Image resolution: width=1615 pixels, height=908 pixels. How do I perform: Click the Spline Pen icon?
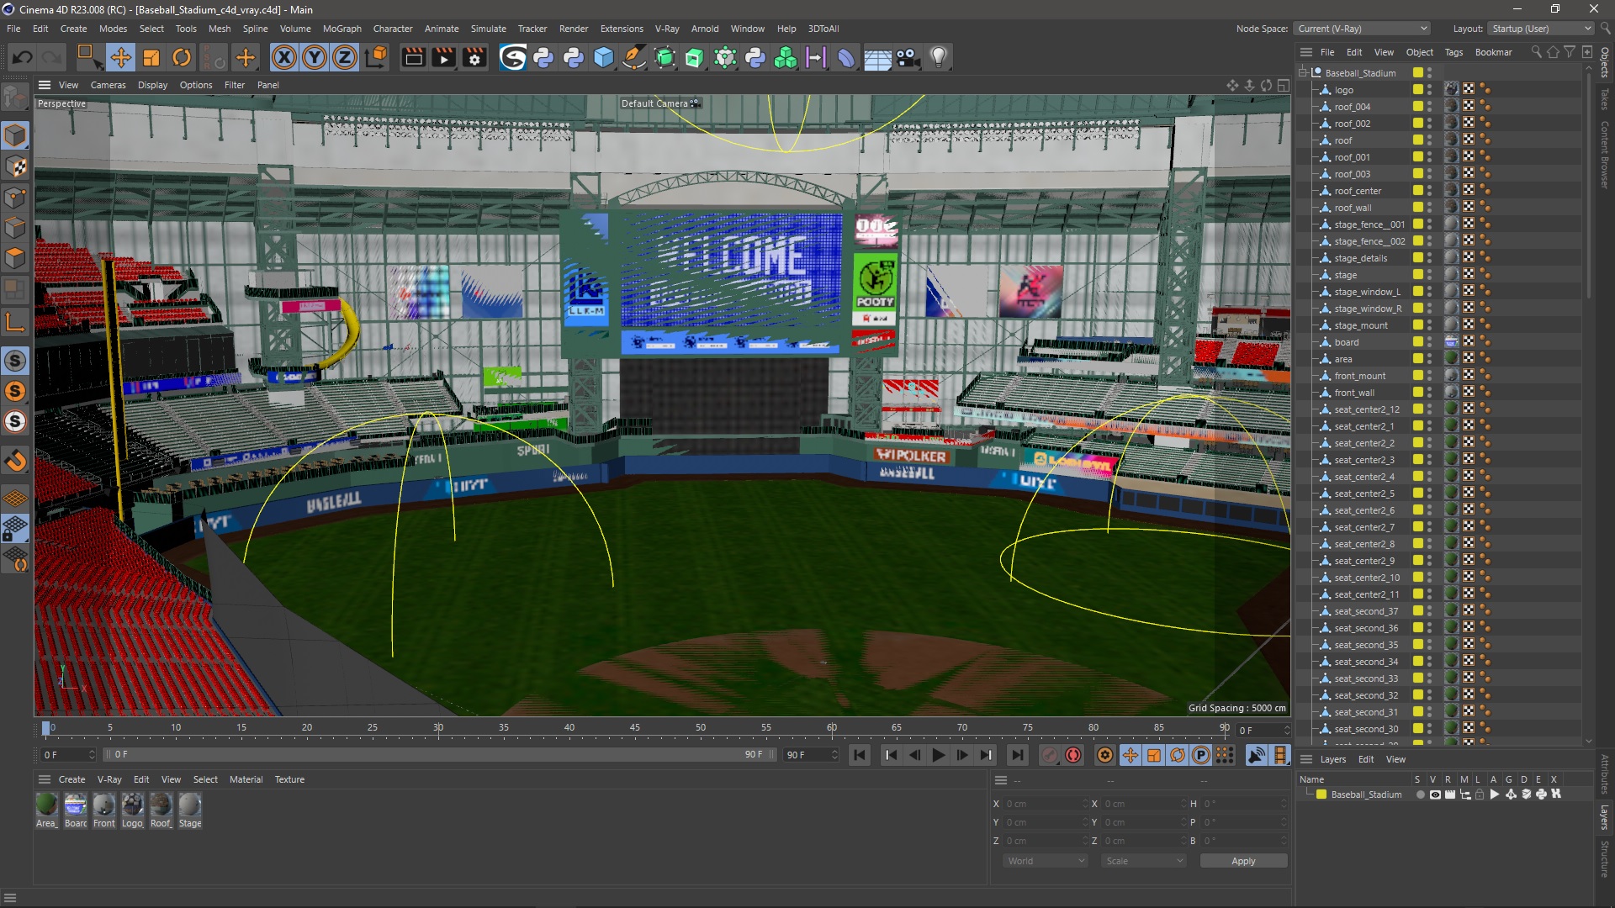(x=633, y=57)
